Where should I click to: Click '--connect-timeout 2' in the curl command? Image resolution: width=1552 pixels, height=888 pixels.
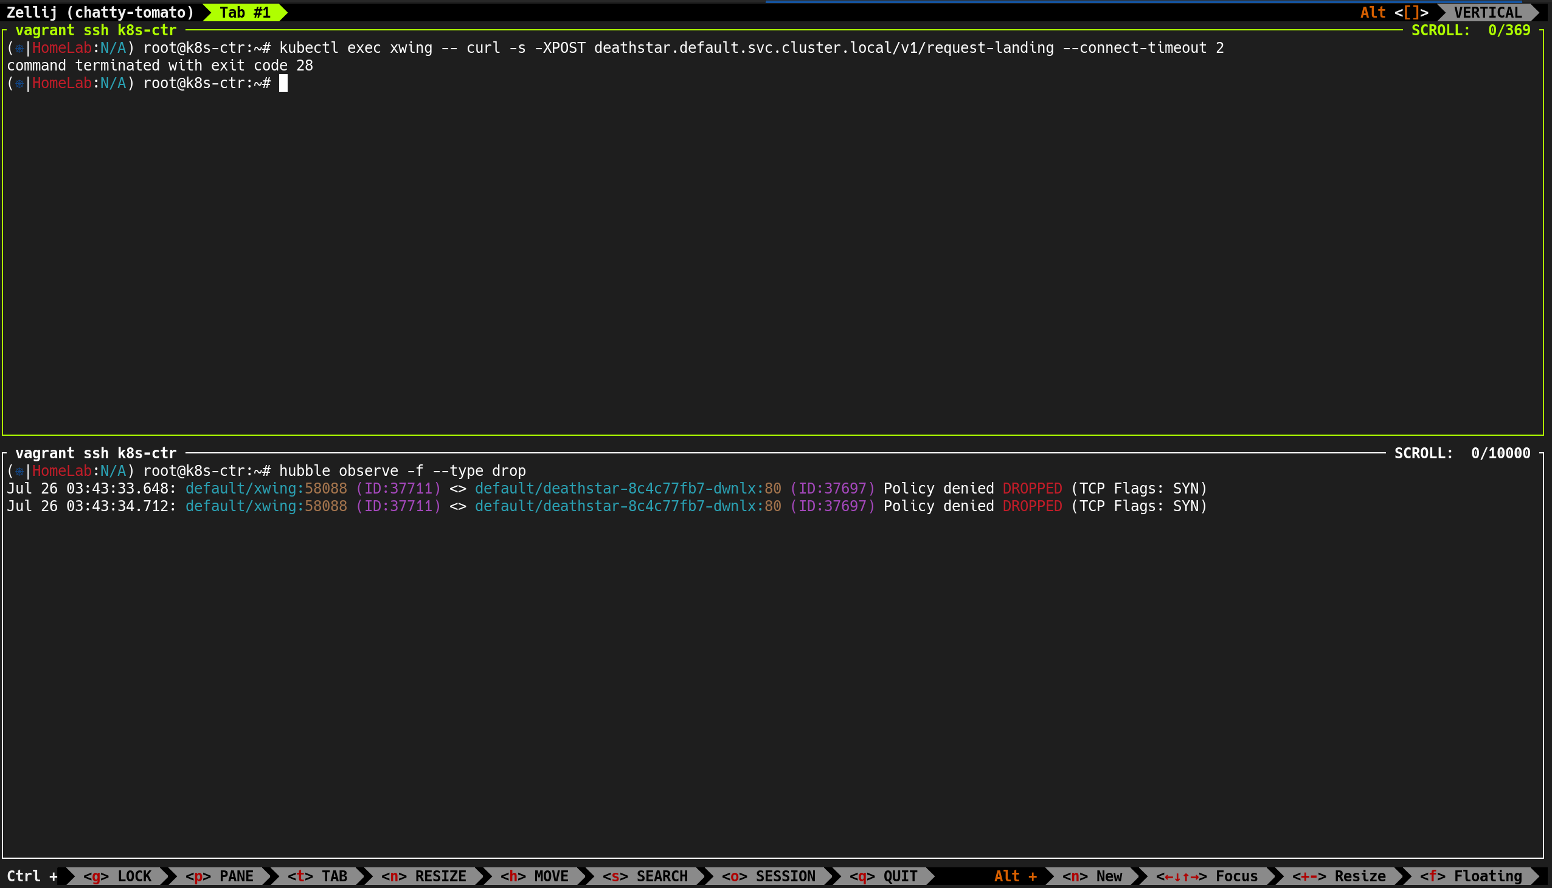coord(1143,47)
